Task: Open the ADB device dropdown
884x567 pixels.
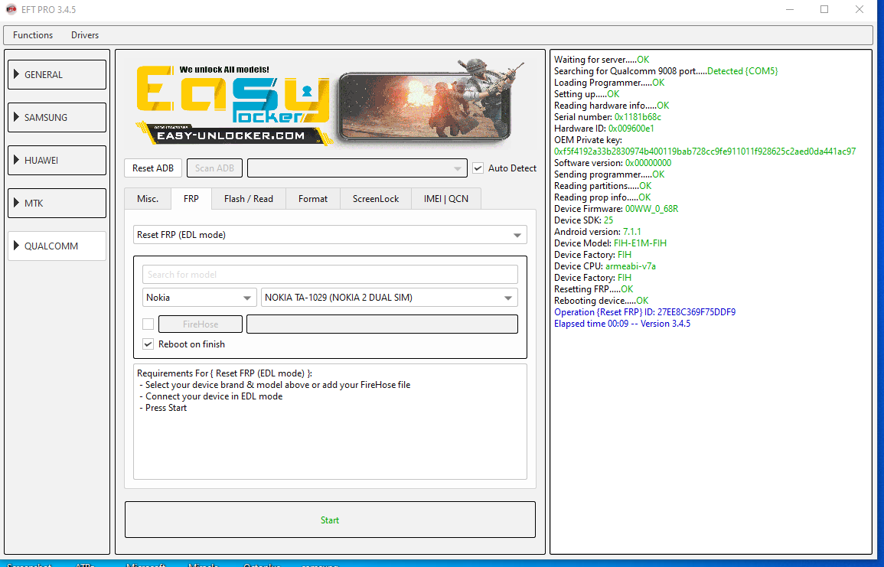Action: (357, 168)
